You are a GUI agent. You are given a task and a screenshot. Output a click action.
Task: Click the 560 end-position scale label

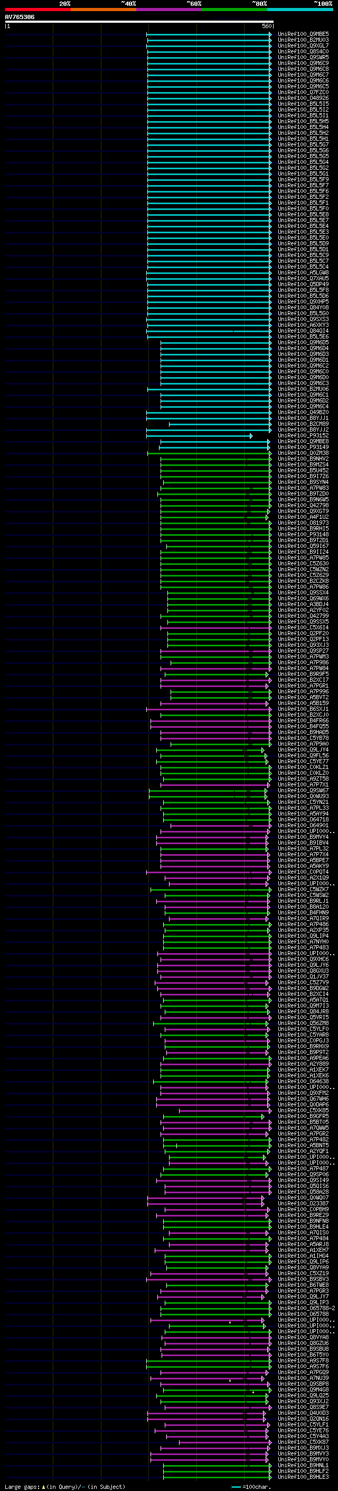point(266,26)
